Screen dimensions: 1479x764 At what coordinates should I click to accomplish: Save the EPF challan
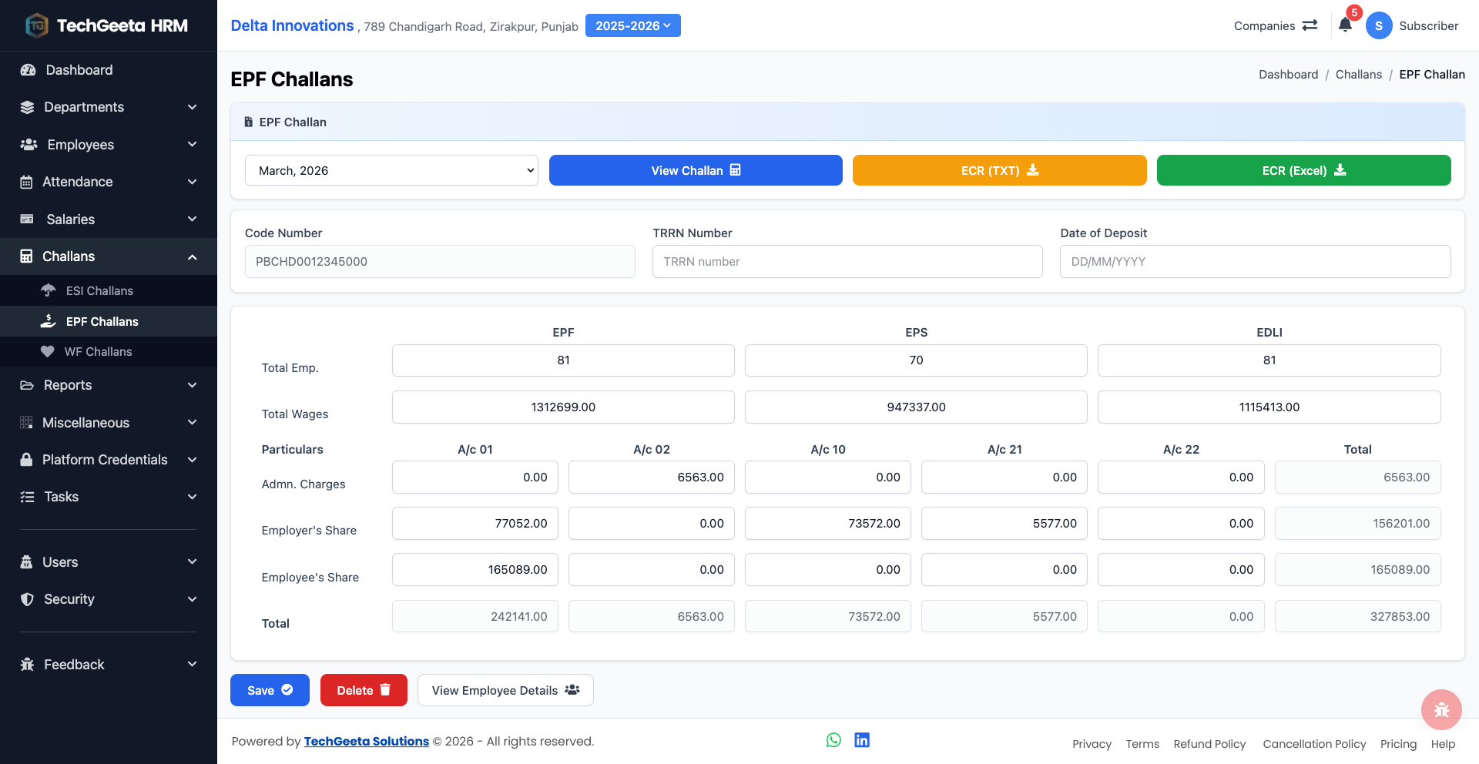coord(270,690)
